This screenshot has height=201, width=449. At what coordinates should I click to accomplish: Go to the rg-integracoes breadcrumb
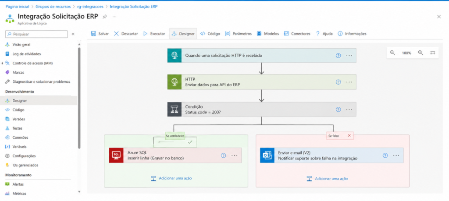pos(89,6)
